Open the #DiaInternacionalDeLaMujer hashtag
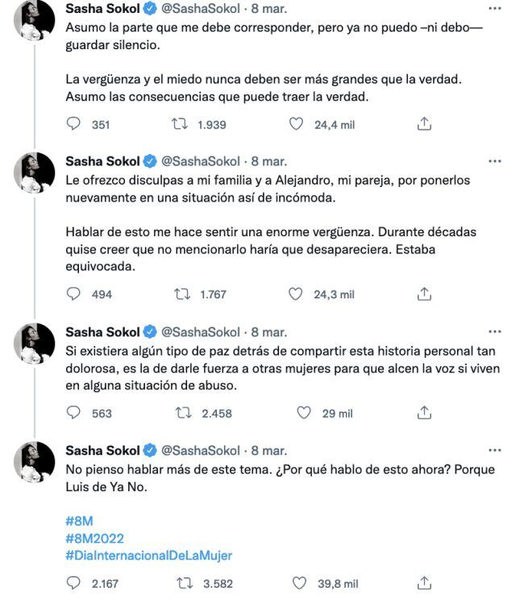The height and width of the screenshot is (600, 516). coord(148,556)
